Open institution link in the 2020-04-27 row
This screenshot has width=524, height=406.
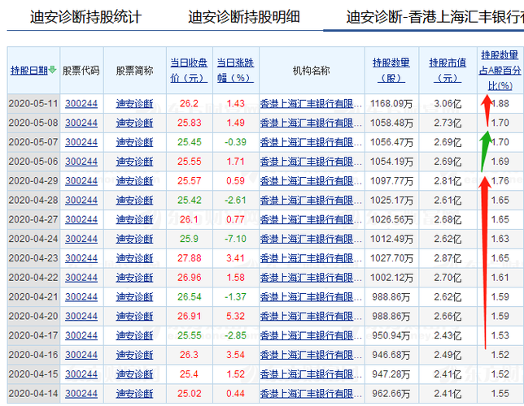(311, 219)
